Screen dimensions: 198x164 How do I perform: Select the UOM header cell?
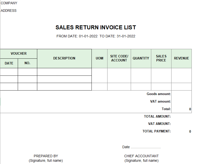[x=99, y=58]
